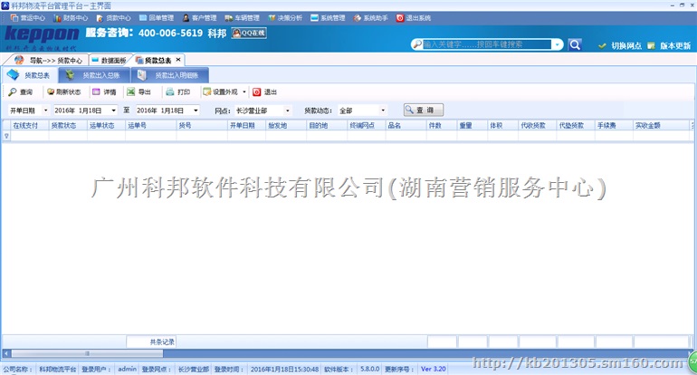
Task: Click the 终端网点 column header
Action: pyautogui.click(x=367, y=125)
